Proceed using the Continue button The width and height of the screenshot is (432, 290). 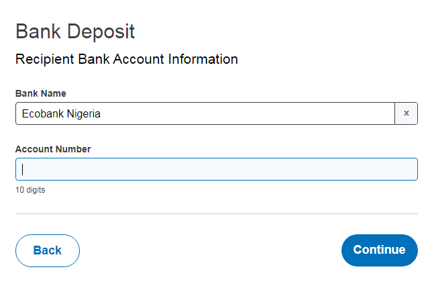[380, 250]
